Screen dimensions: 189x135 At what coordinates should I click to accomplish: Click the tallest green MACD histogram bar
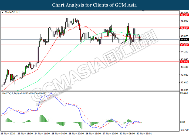point(41,119)
